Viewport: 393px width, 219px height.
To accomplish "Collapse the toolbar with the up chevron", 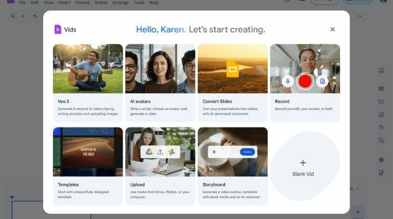I will tap(360, 16).
